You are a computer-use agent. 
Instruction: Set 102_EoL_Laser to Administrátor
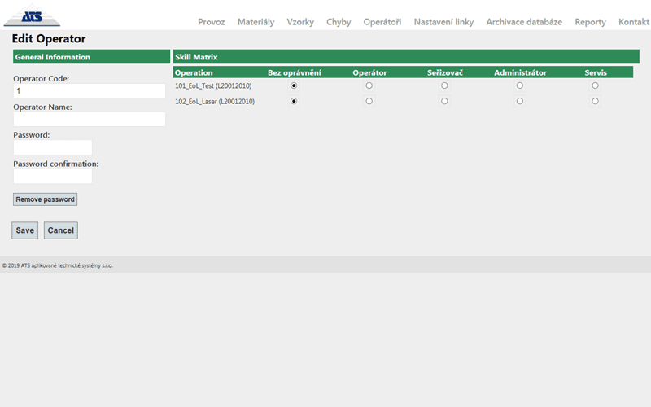tap(520, 102)
